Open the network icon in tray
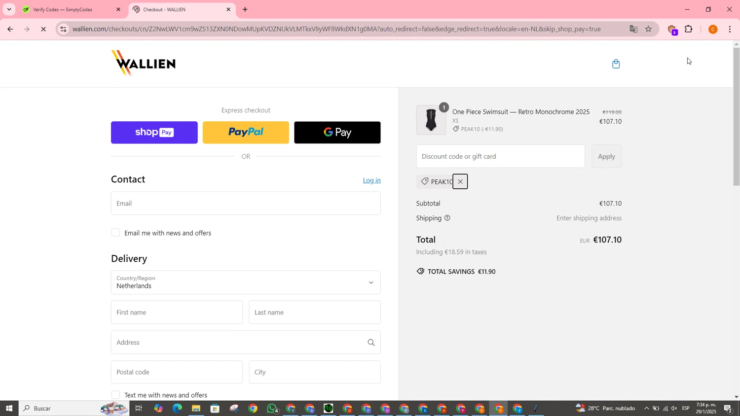 665,408
